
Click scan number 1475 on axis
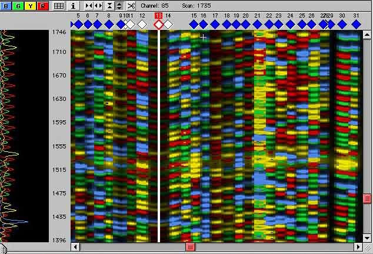pyautogui.click(x=59, y=194)
